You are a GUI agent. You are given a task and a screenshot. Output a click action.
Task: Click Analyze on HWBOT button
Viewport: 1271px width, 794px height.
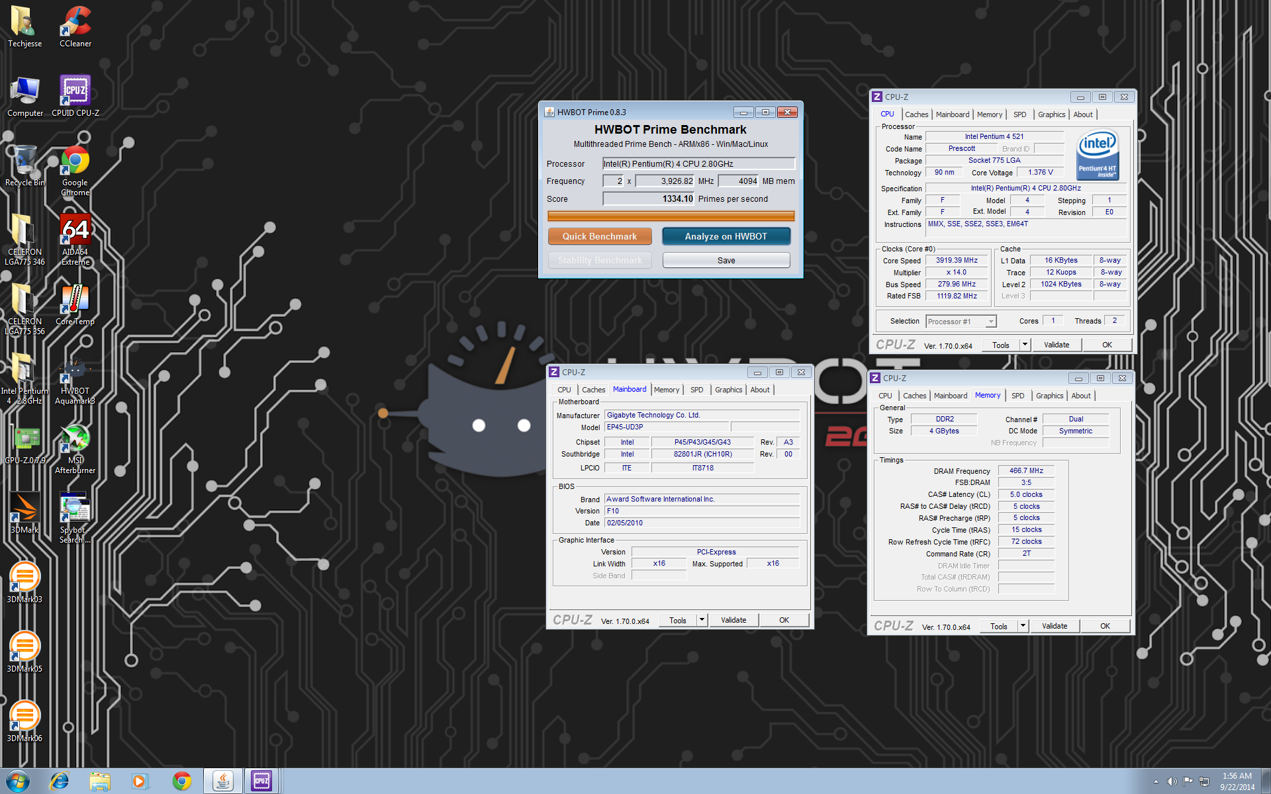click(726, 236)
